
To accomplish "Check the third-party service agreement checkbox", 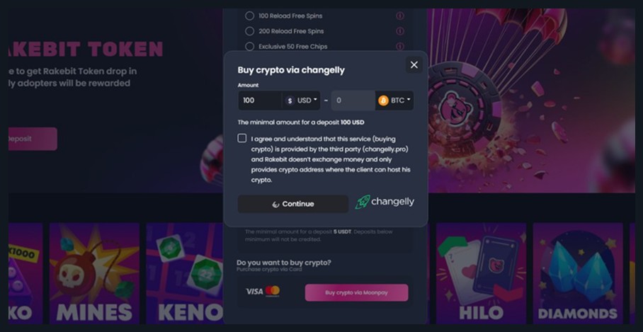I will 242,138.
